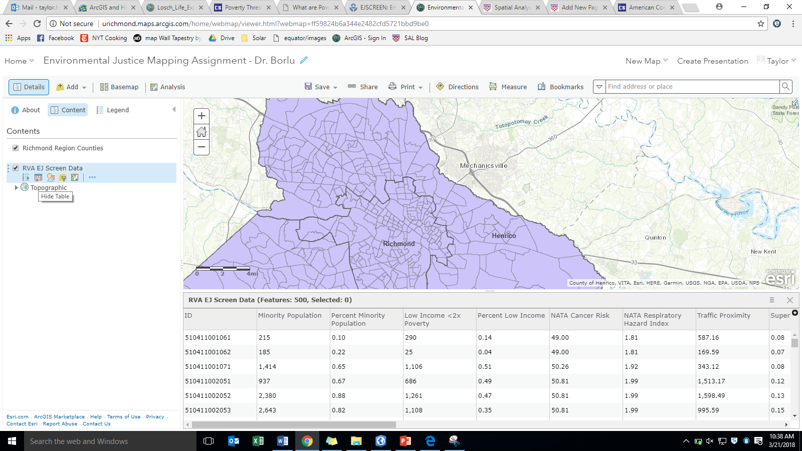Select the Change Style icon on RVA EJ Screen Data
This screenshot has width=802, height=451.
51,177
